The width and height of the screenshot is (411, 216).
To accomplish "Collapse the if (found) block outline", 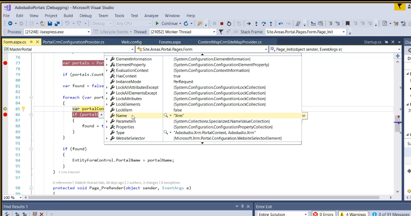I will pyautogui.click(x=31, y=149).
